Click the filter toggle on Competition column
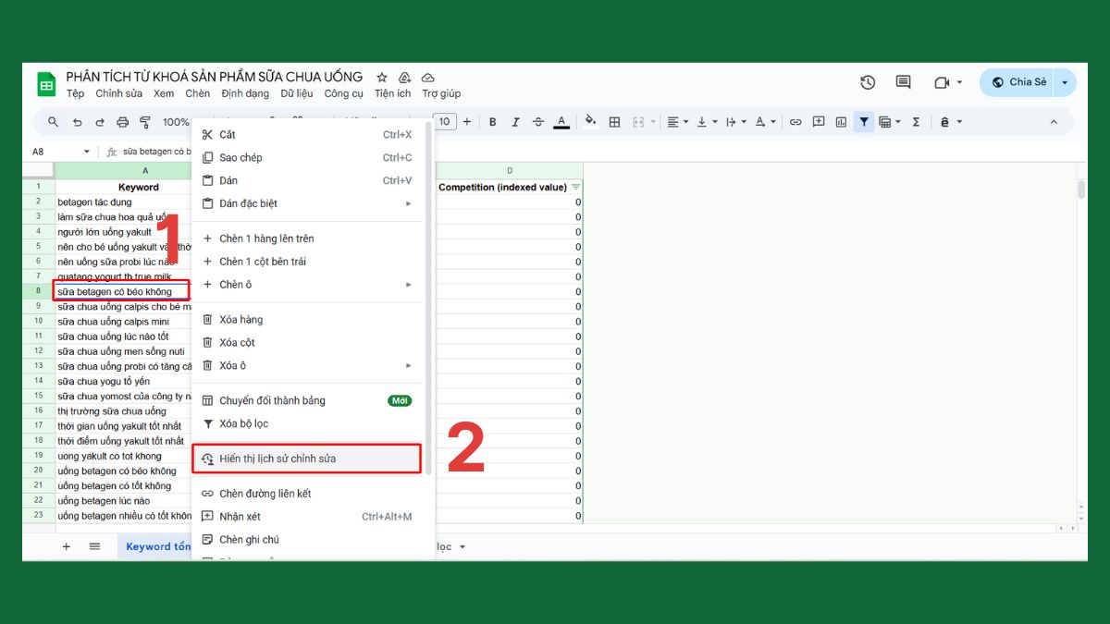The image size is (1110, 624). click(575, 186)
